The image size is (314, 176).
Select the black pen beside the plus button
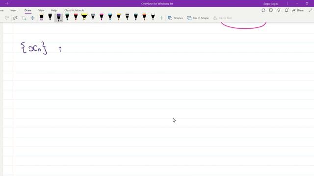tap(153, 17)
